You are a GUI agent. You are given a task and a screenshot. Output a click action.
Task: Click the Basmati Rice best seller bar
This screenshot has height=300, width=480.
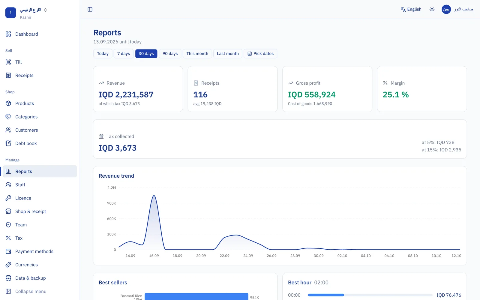point(196,296)
